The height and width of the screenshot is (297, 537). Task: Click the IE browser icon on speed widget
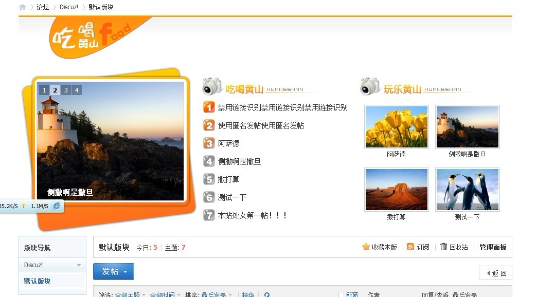pyautogui.click(x=57, y=206)
